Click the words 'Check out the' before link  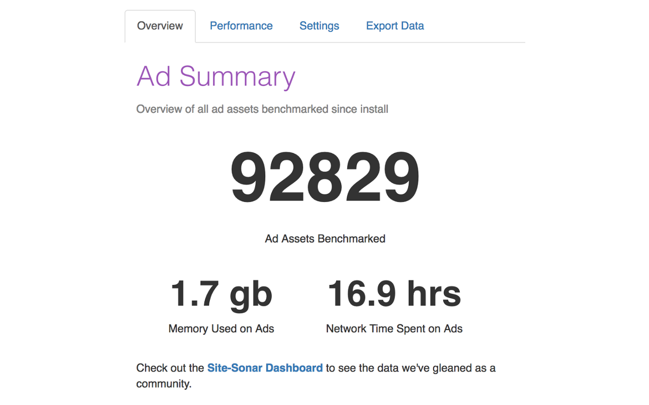(170, 368)
